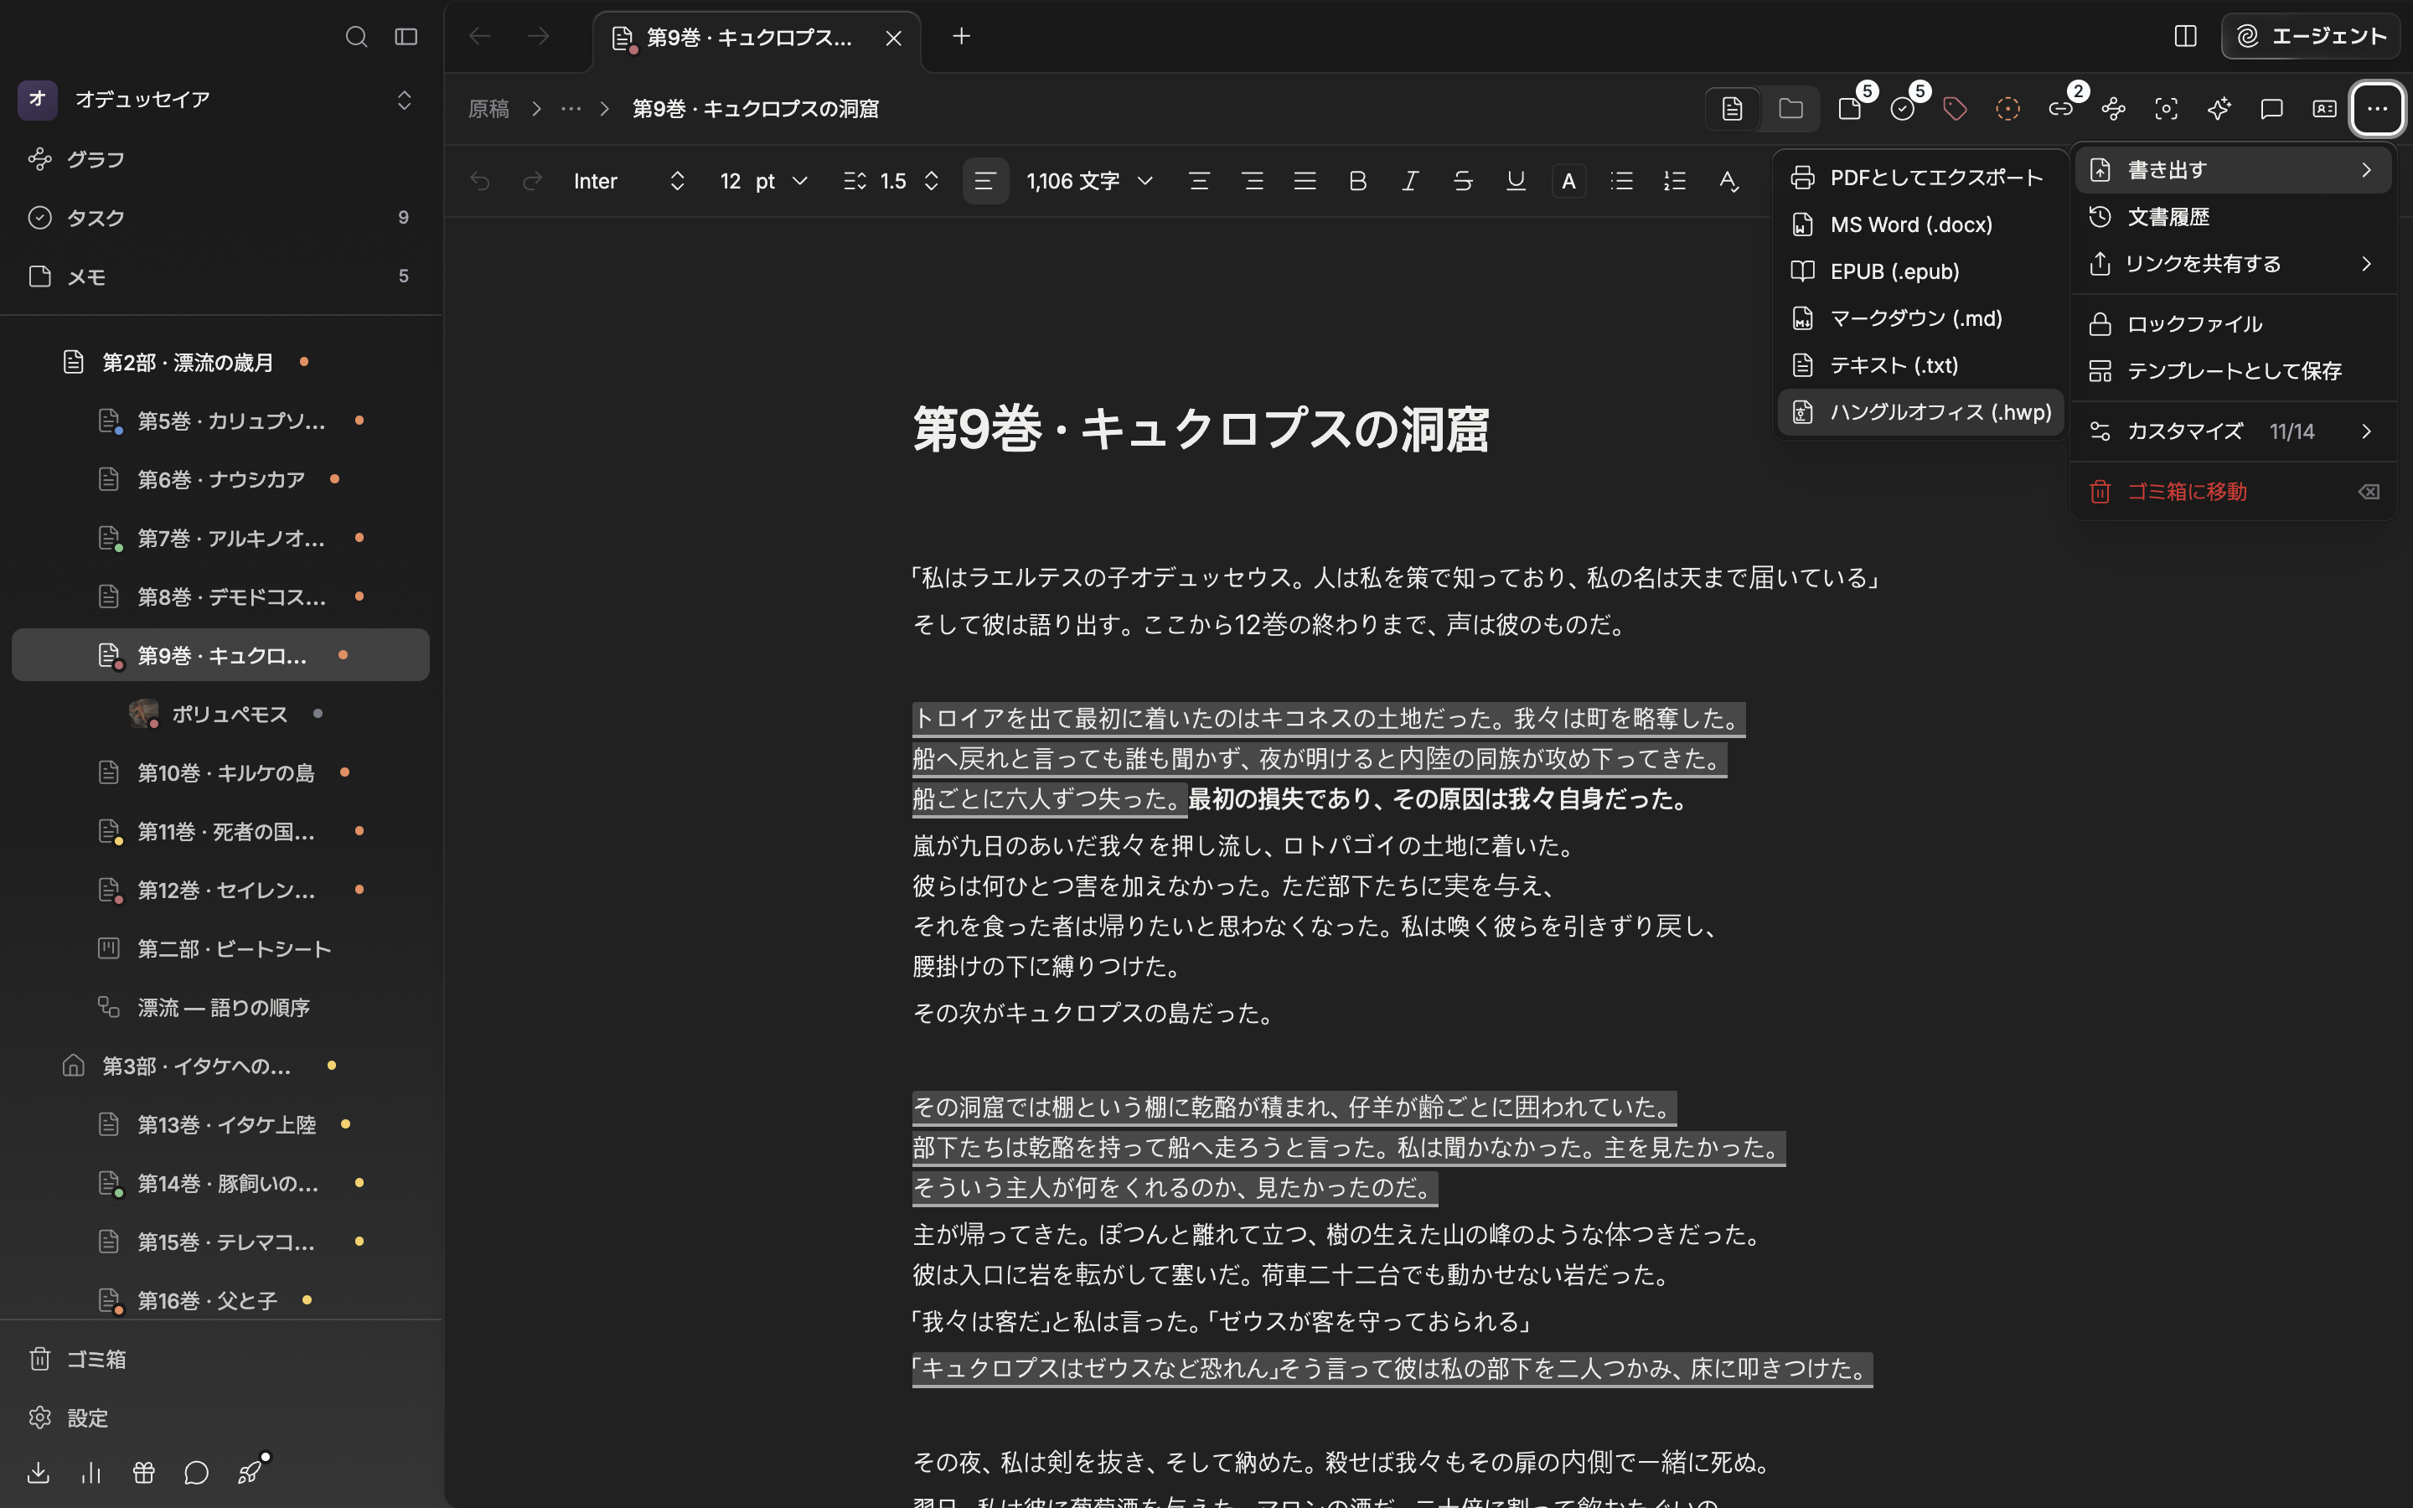The image size is (2413, 1508).
Task: Expand the breadcrumb ellipsis
Action: [571, 109]
